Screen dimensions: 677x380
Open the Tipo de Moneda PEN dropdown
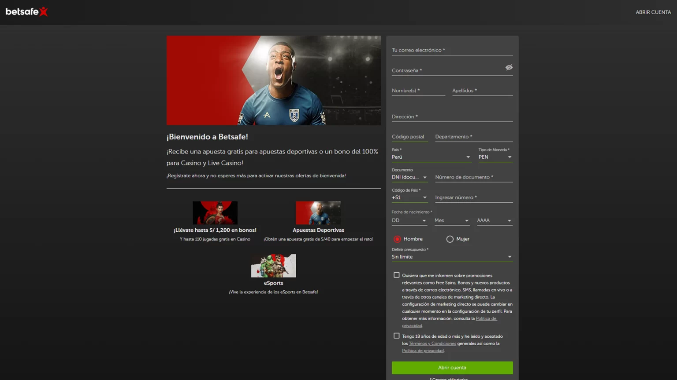tap(495, 157)
